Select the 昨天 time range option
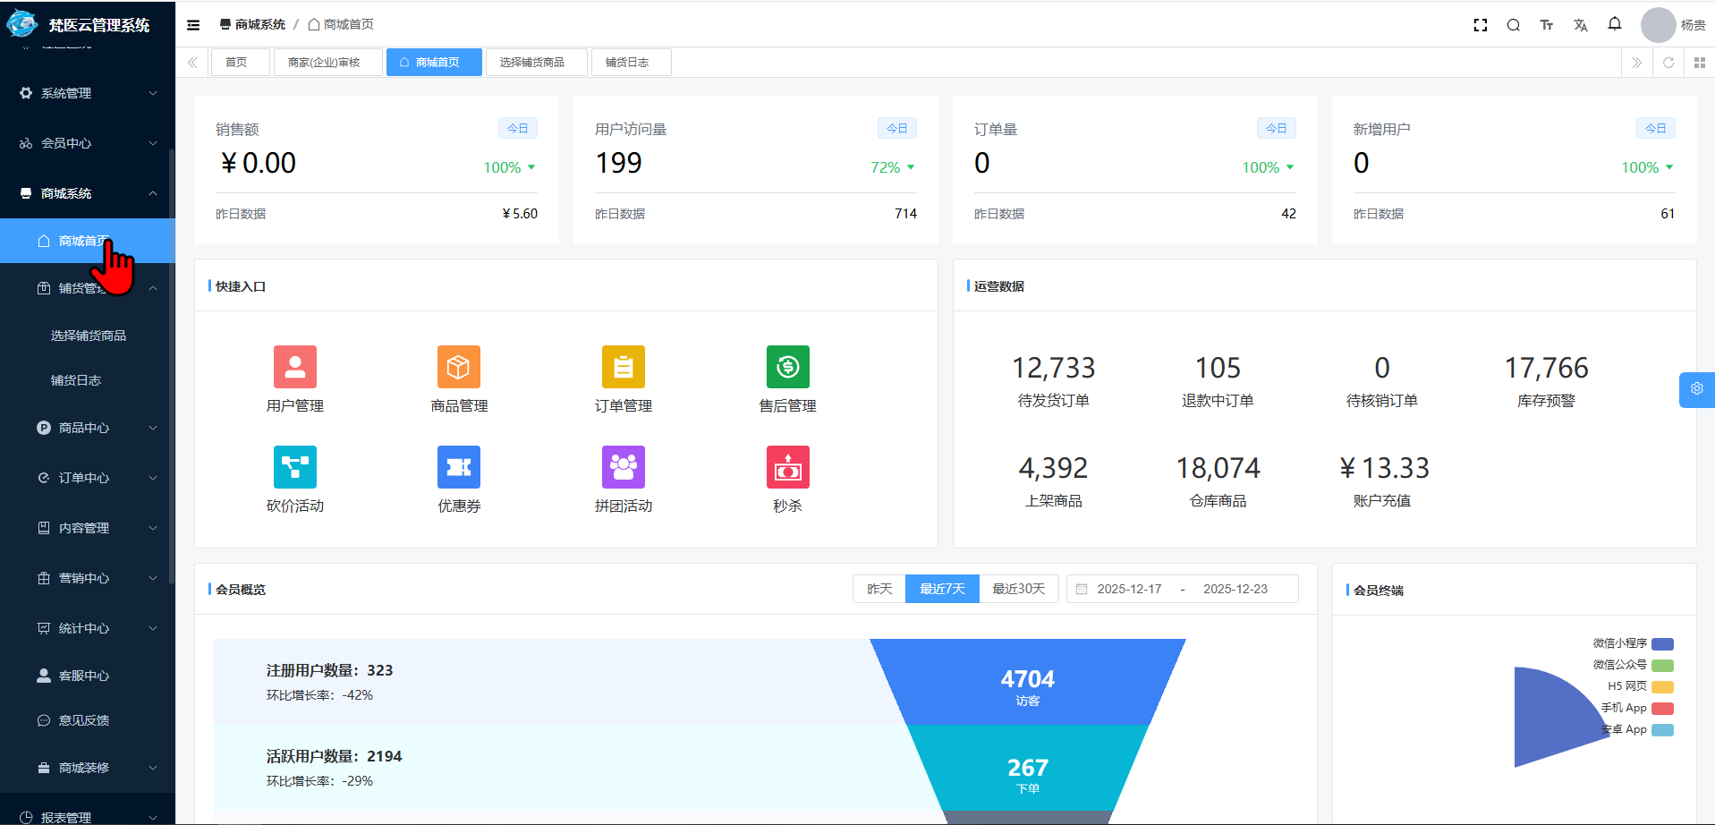 pyautogui.click(x=879, y=589)
